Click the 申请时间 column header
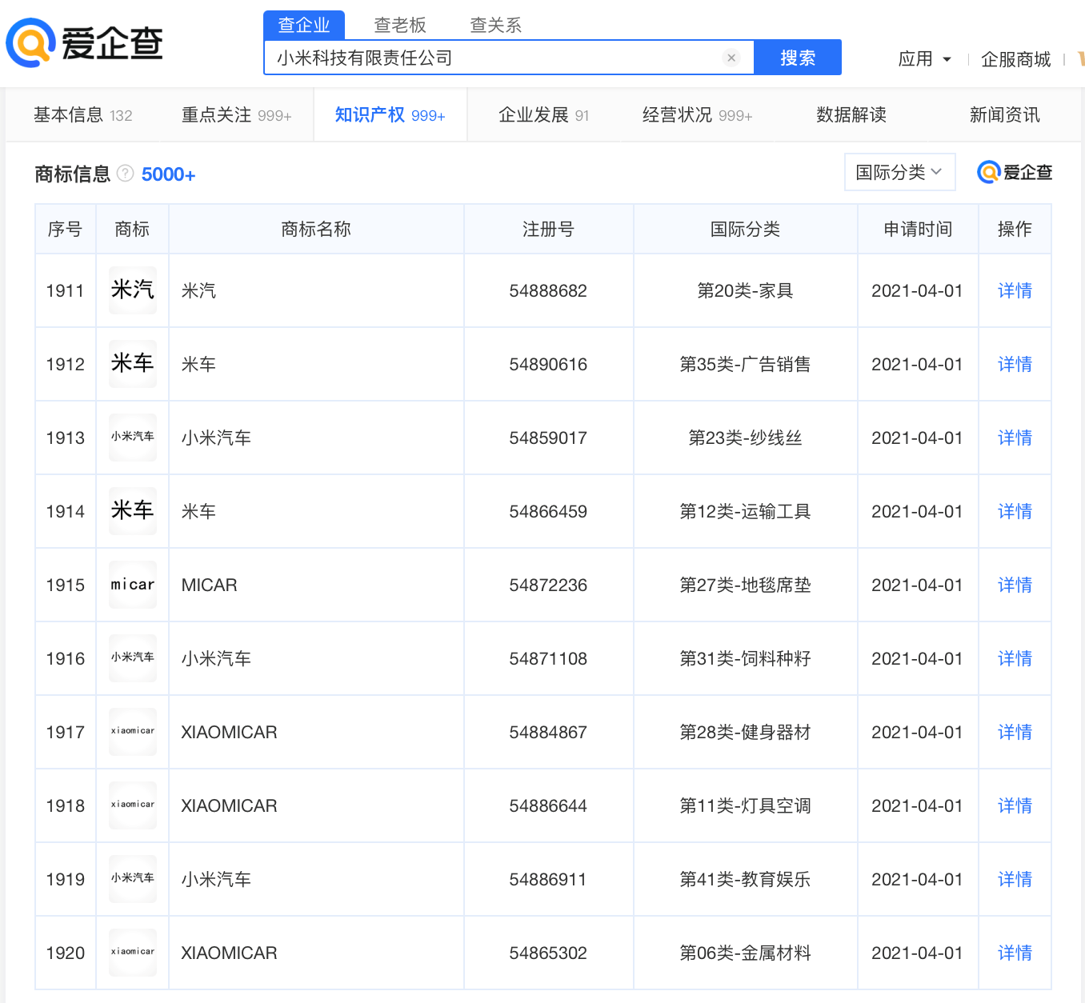 [918, 230]
